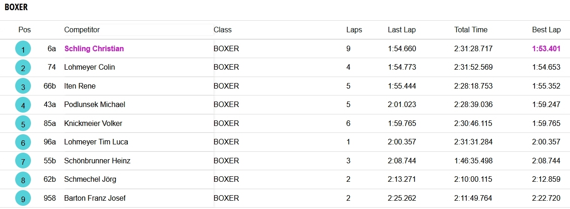Select the position 7 teal badge
This screenshot has height=209, width=570.
click(x=23, y=161)
